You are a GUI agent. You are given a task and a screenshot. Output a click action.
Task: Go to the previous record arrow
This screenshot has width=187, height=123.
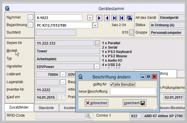pos(107,18)
